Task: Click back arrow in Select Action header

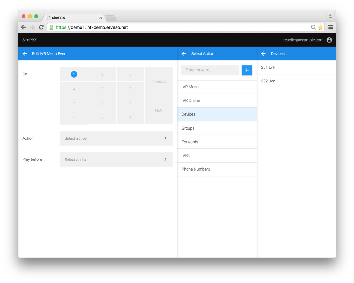Action: 184,54
